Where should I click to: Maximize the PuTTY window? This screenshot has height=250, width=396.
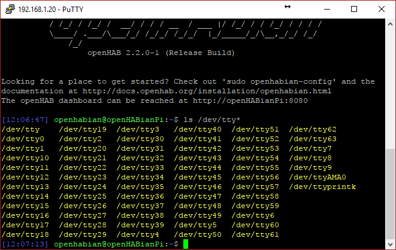(354, 9)
